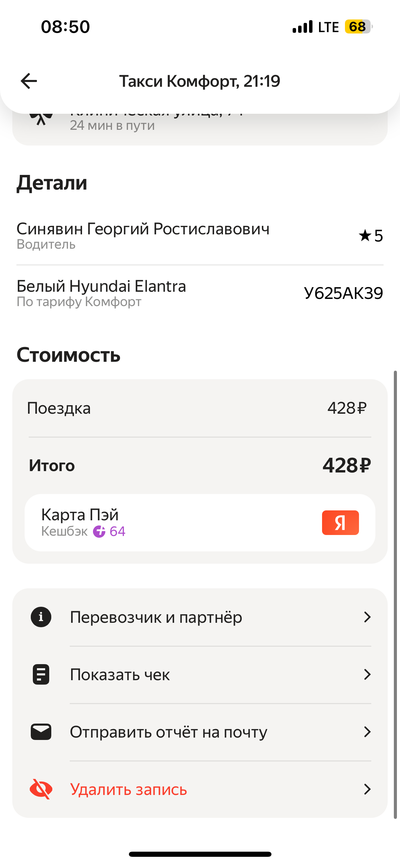Image resolution: width=400 pixels, height=865 pixels.
Task: Expand the Отправить отчёт на почту chevron
Action: click(x=367, y=732)
